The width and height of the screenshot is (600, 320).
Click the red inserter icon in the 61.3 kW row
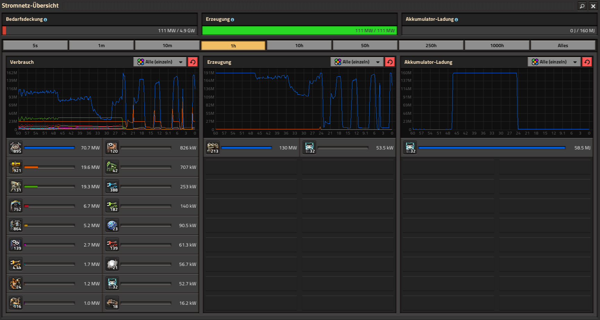click(112, 245)
